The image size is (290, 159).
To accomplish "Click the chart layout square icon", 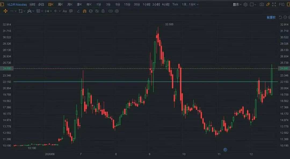I will 252,5.
